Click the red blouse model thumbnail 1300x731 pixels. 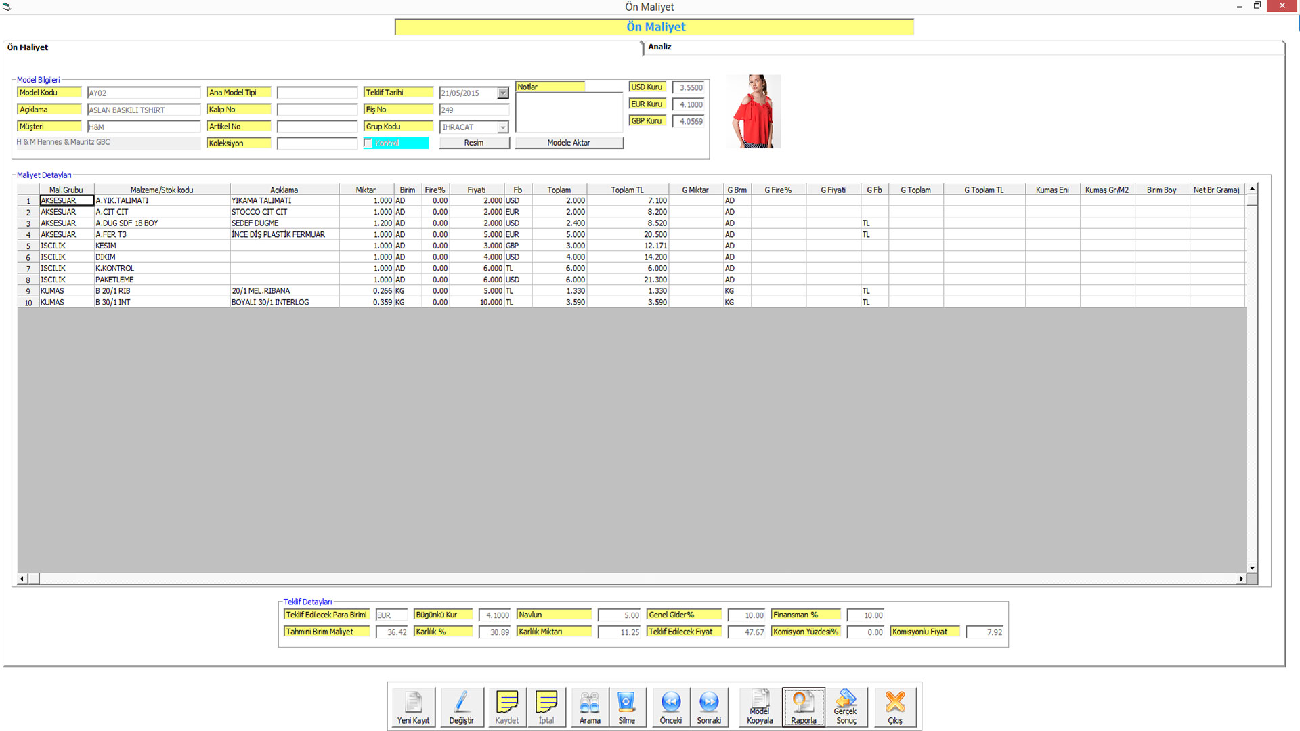[x=754, y=112]
